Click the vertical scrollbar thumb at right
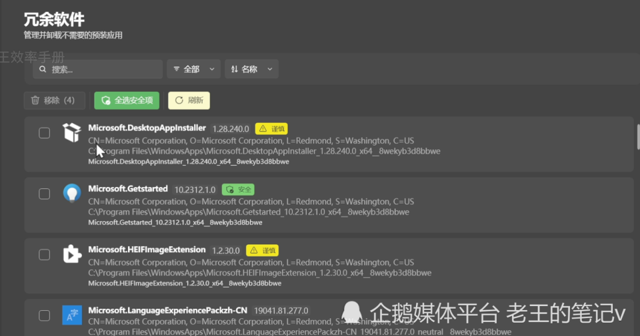Screen dimensions: 640x336 [x=638, y=137]
